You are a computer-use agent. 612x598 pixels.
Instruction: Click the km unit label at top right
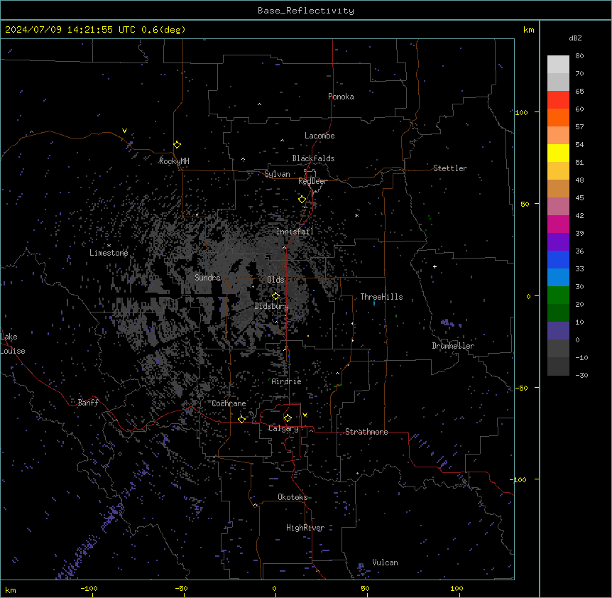(529, 30)
